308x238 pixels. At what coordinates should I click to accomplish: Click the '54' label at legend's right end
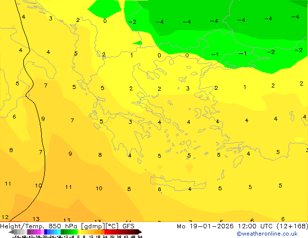(x=140, y=237)
